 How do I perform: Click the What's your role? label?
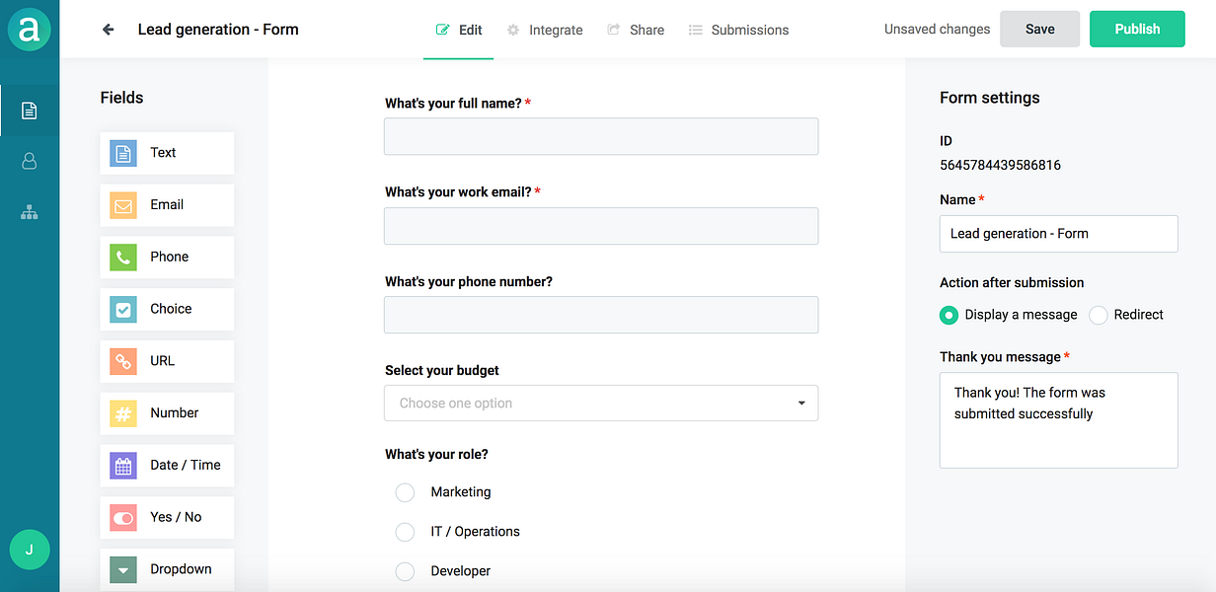tap(436, 455)
